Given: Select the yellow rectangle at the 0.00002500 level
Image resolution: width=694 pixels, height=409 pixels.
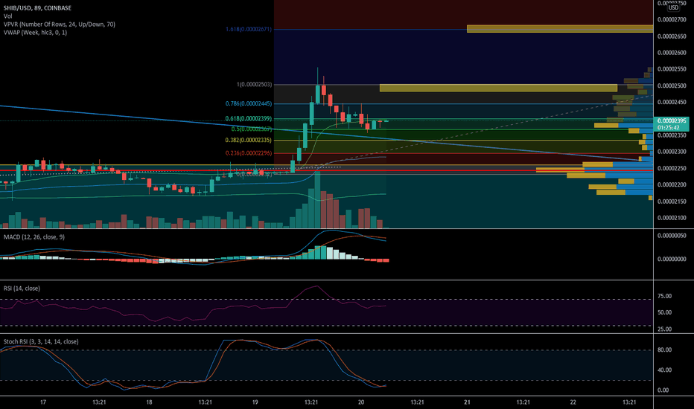Looking at the screenshot, I should coord(498,88).
